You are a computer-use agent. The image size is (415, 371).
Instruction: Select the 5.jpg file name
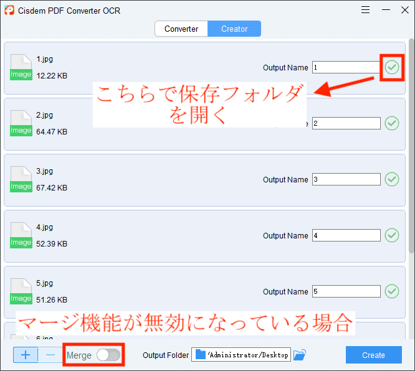coord(44,283)
